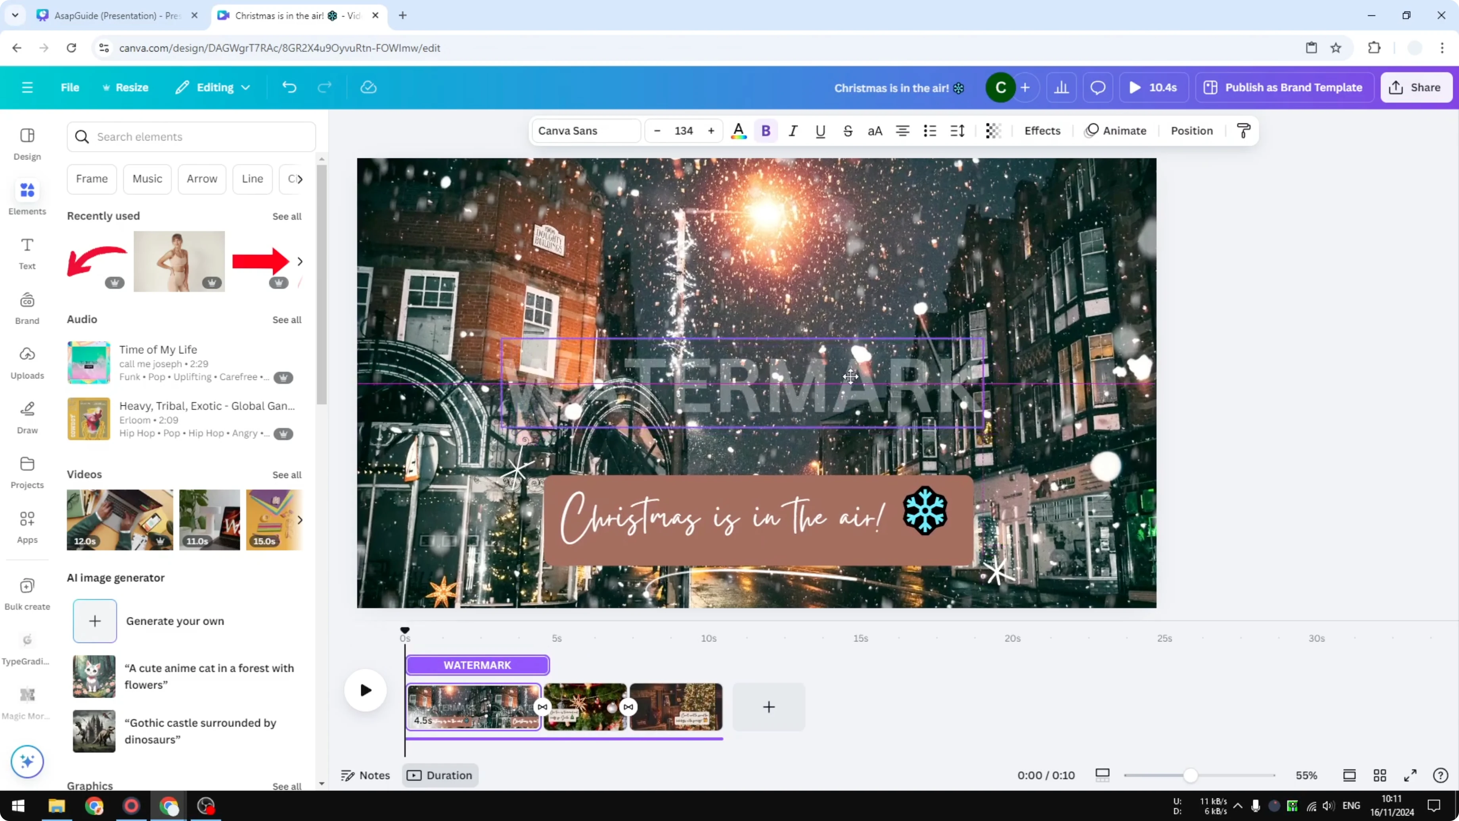Image resolution: width=1459 pixels, height=821 pixels.
Task: Open the Canva Sans font dropdown
Action: coord(586,130)
